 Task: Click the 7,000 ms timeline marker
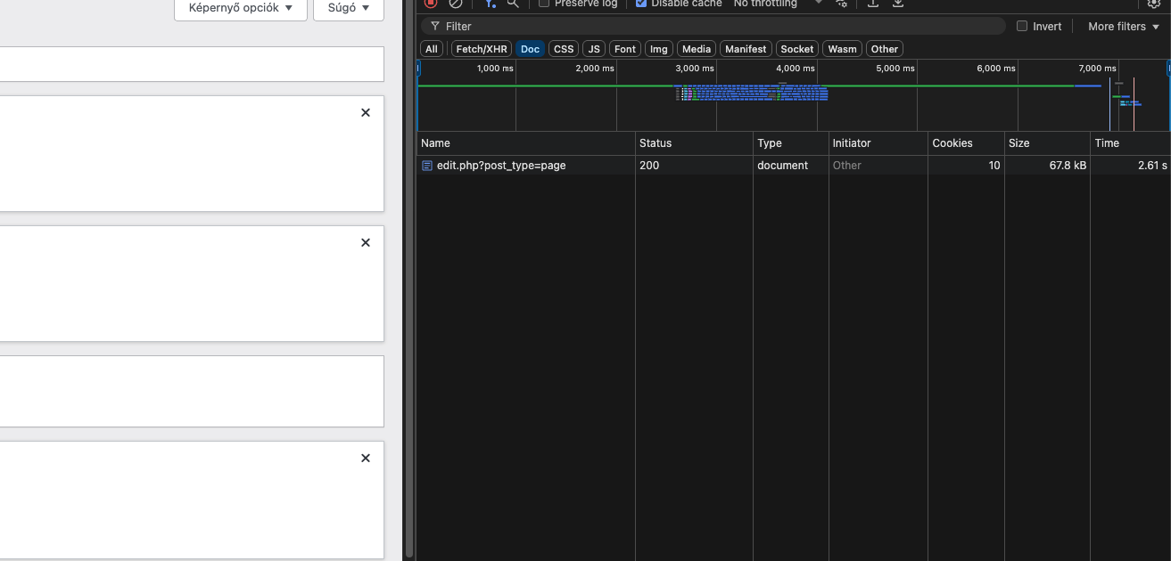(x=1097, y=69)
